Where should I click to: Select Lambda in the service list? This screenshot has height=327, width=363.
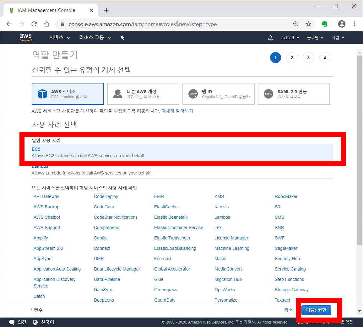222,217
